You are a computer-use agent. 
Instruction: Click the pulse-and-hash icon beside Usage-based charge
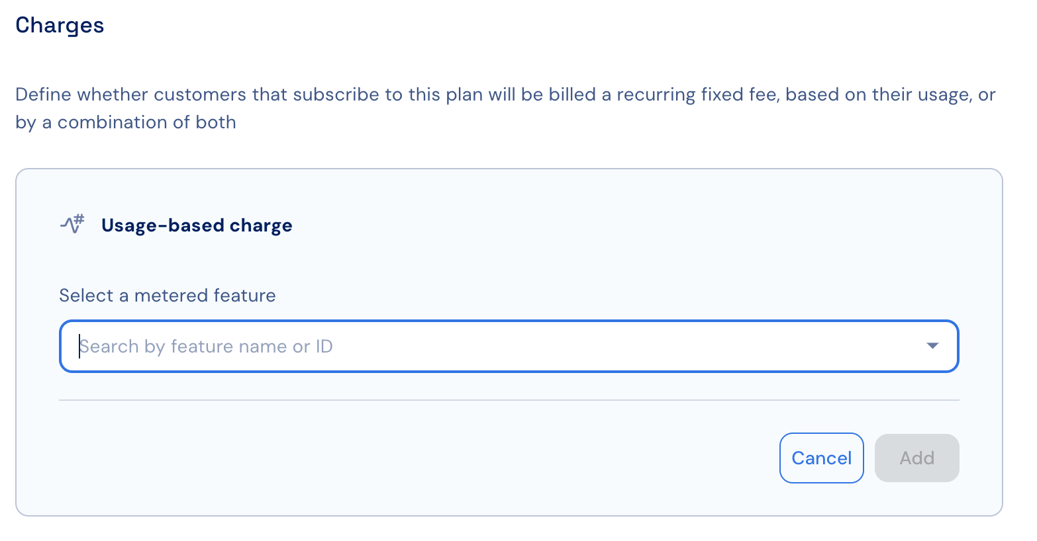[72, 224]
